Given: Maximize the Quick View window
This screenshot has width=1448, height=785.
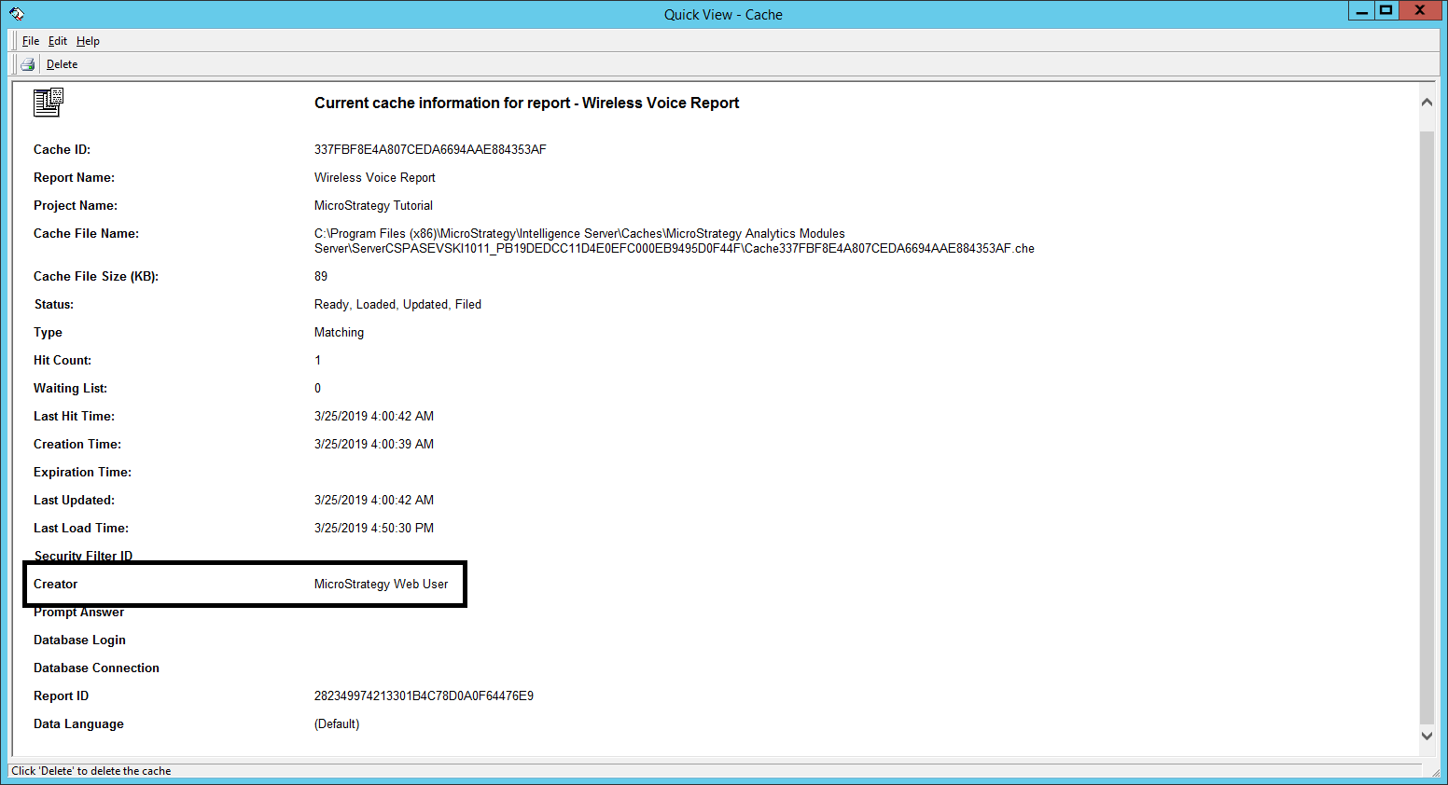Looking at the screenshot, I should (1386, 11).
